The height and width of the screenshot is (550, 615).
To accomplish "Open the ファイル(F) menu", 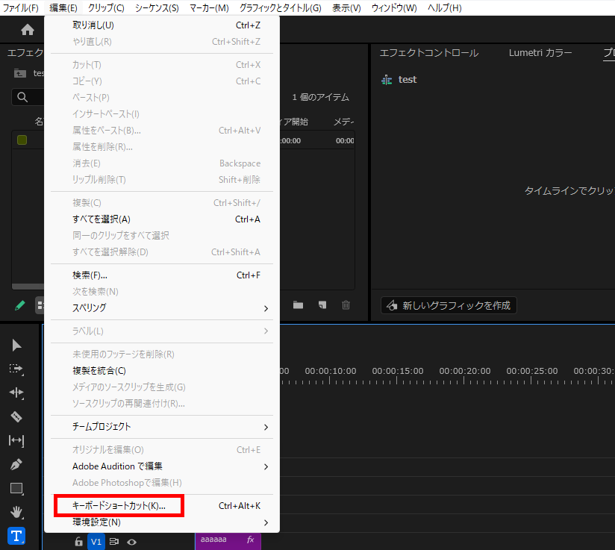I will click(x=21, y=8).
